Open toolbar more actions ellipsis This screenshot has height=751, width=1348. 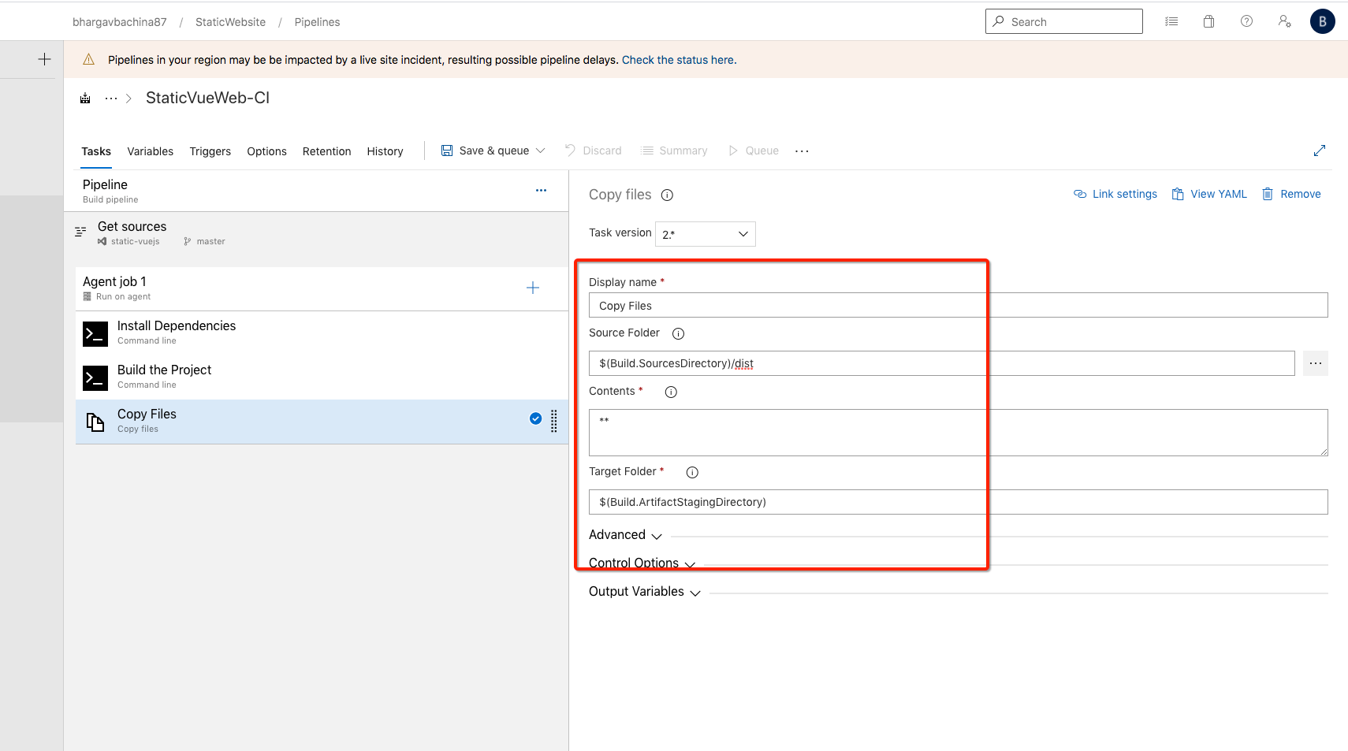point(802,151)
